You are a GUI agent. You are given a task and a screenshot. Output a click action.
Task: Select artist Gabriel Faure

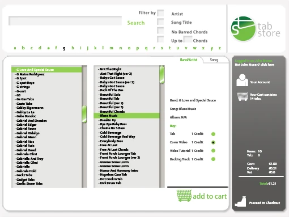click(x=26, y=129)
